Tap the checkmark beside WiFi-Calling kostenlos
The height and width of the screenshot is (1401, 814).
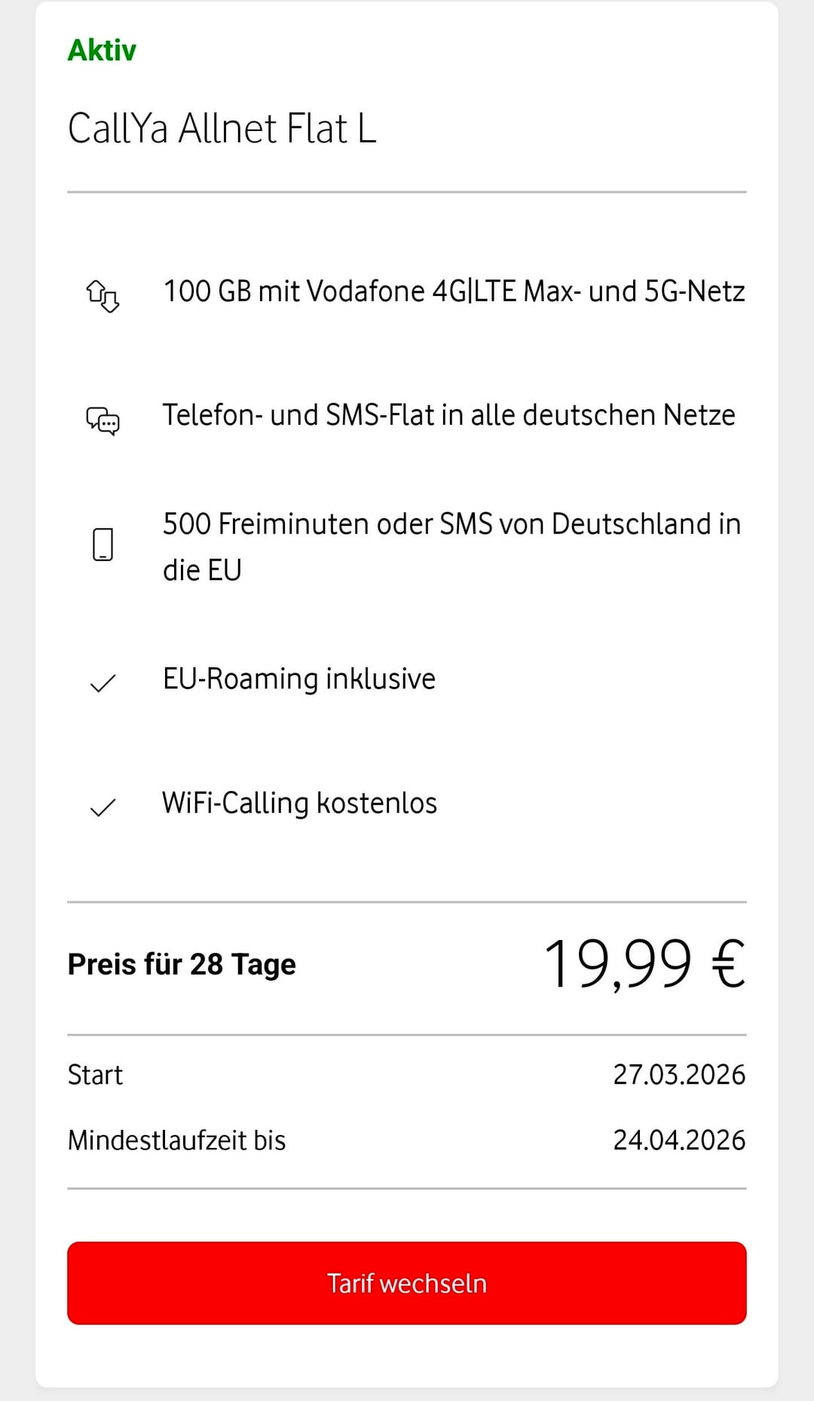pyautogui.click(x=103, y=807)
